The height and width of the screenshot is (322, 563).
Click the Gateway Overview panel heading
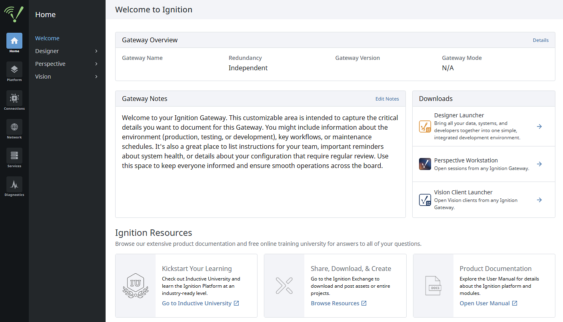150,40
